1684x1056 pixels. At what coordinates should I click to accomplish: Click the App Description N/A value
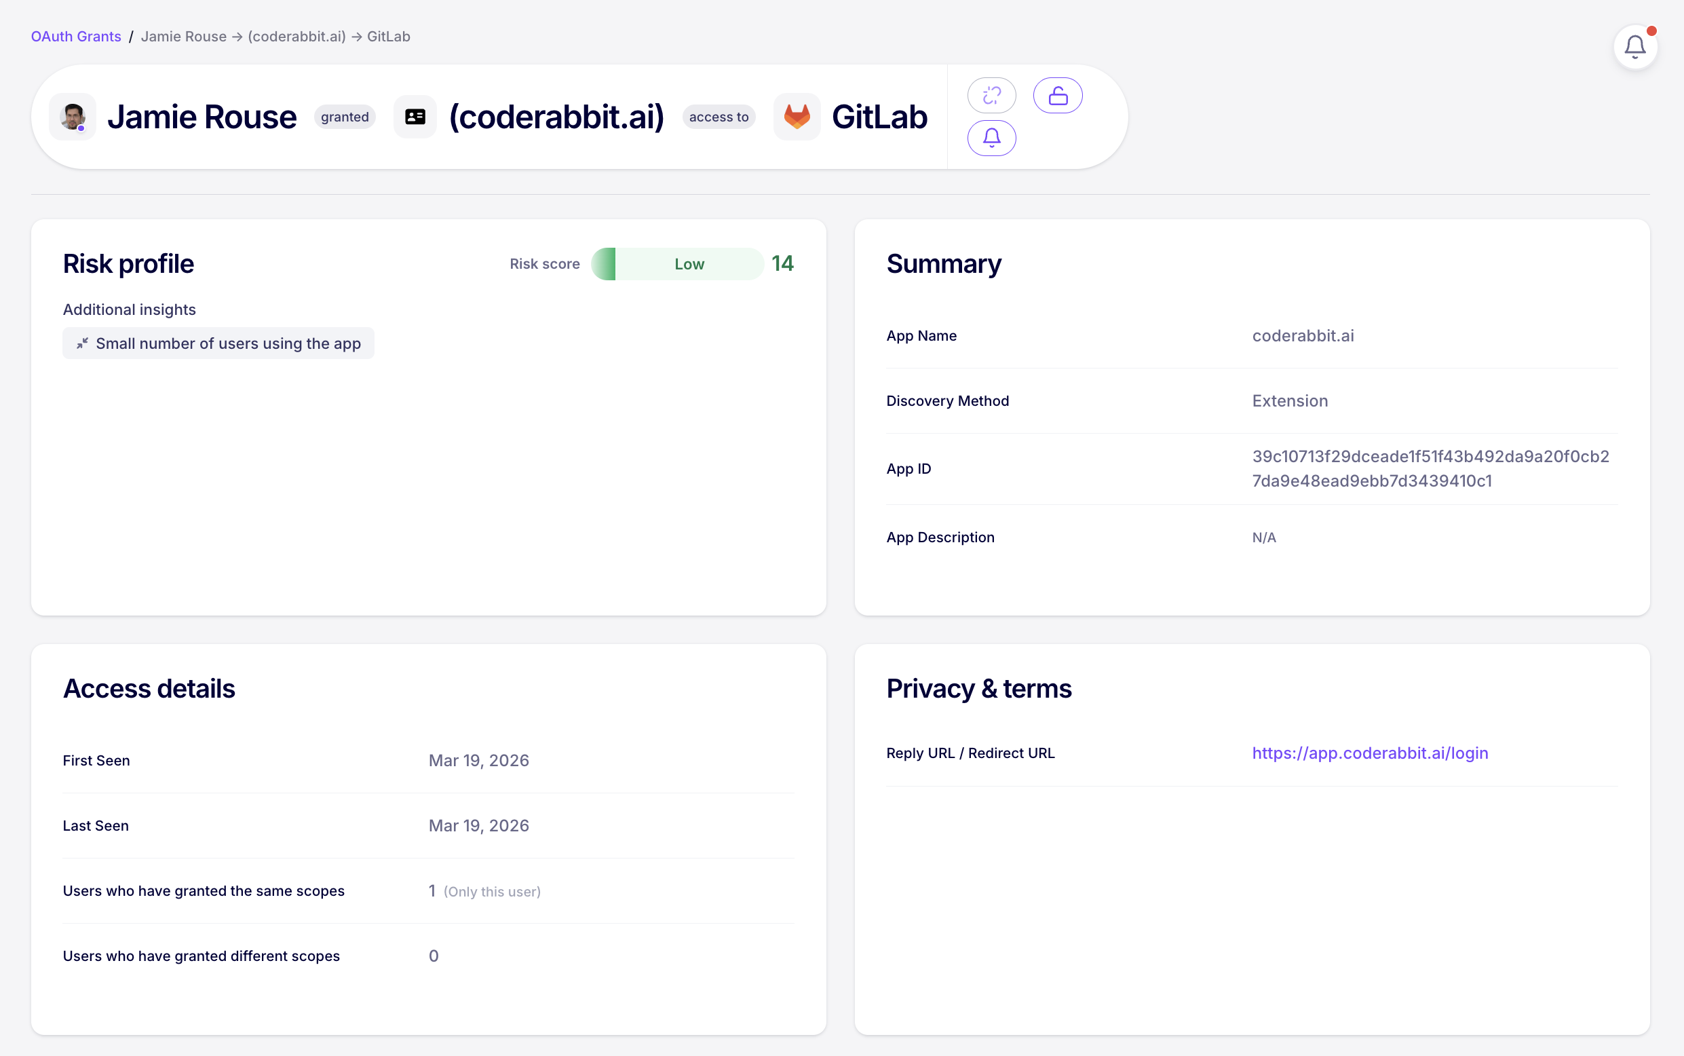pyautogui.click(x=1264, y=538)
